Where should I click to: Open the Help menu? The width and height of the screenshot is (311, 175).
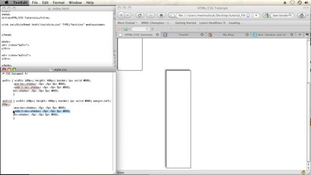[90, 2]
